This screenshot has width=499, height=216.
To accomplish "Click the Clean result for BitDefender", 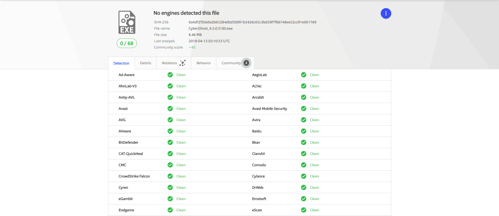I will click(x=181, y=142).
